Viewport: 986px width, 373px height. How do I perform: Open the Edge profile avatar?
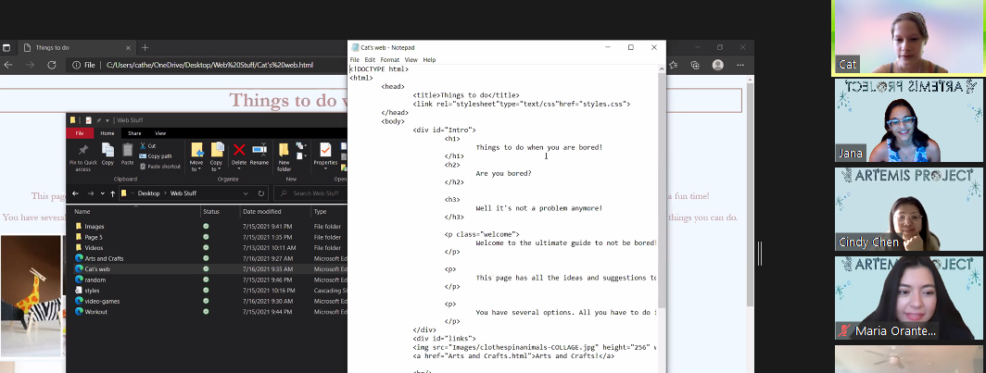click(717, 65)
